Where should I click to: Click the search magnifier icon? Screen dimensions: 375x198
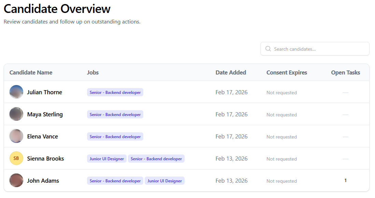click(268, 49)
